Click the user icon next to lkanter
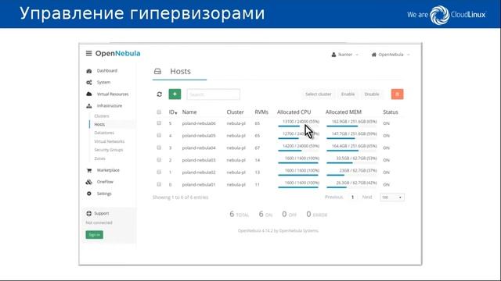501x281 pixels. tap(333, 55)
